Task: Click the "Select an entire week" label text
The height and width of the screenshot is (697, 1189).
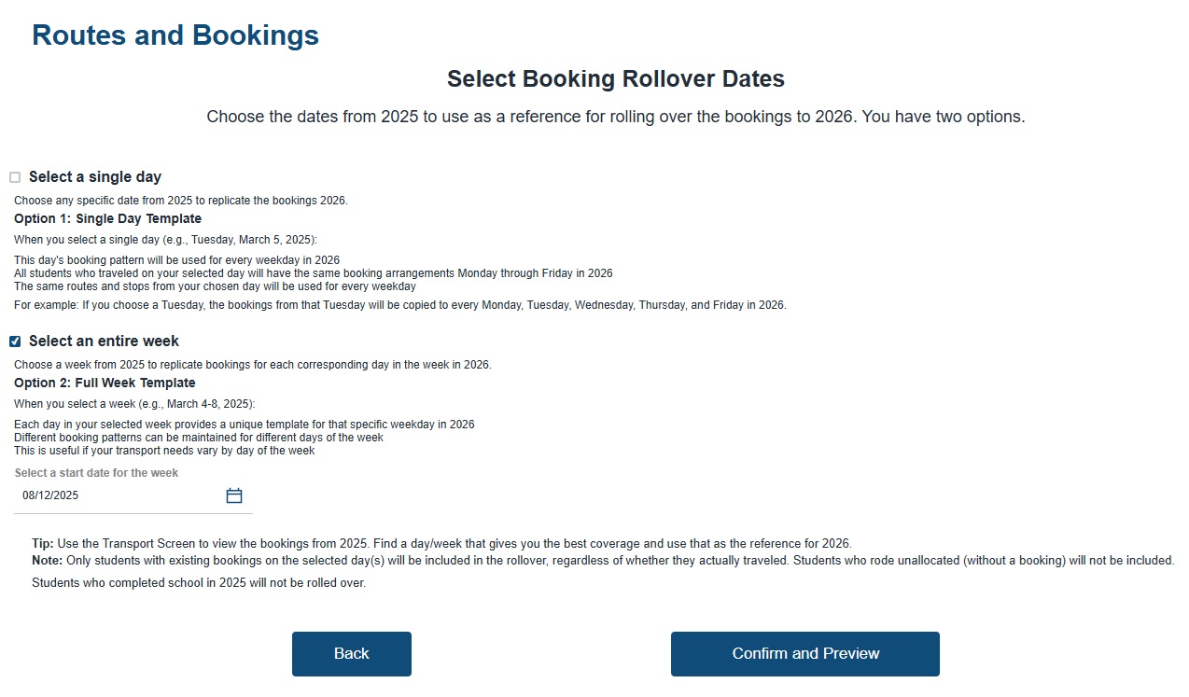Action: [104, 342]
